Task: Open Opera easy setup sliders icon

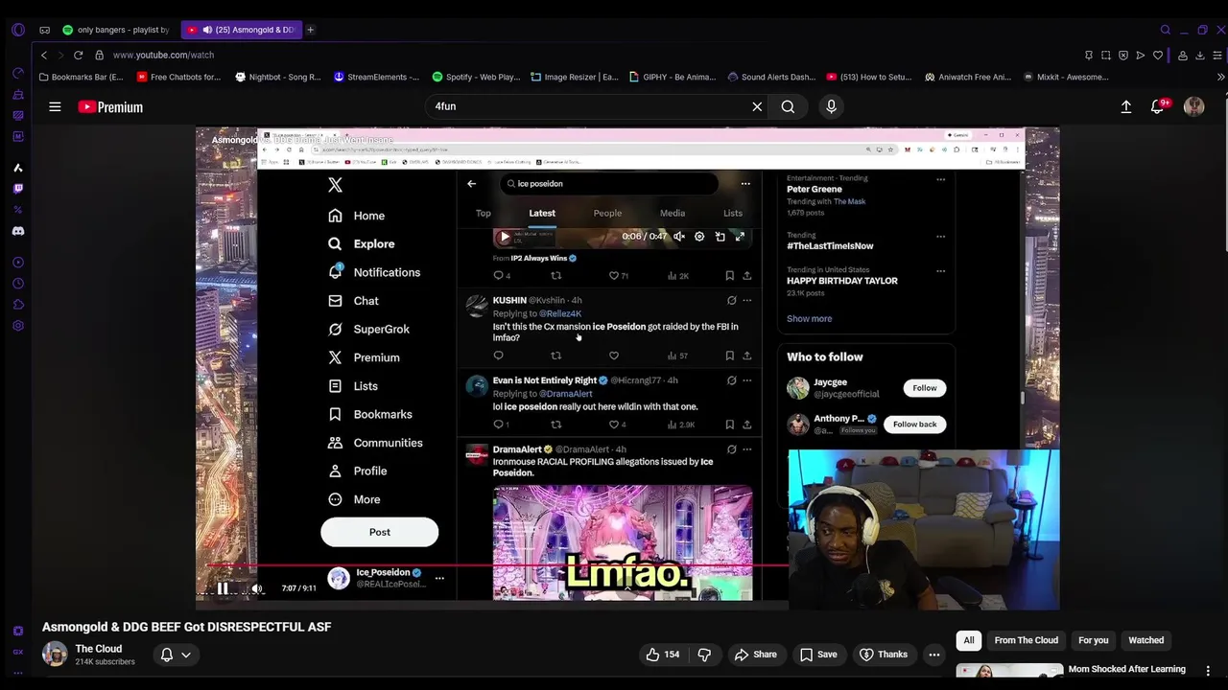Action: (x=1217, y=55)
